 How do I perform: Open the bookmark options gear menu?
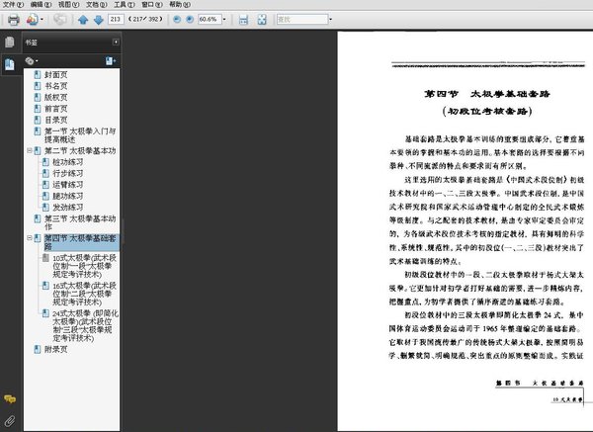pyautogui.click(x=31, y=60)
